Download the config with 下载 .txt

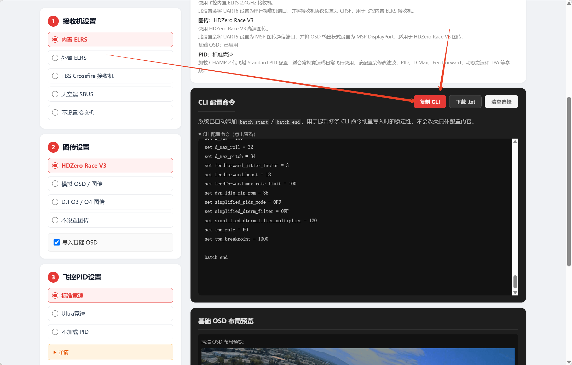tap(465, 102)
